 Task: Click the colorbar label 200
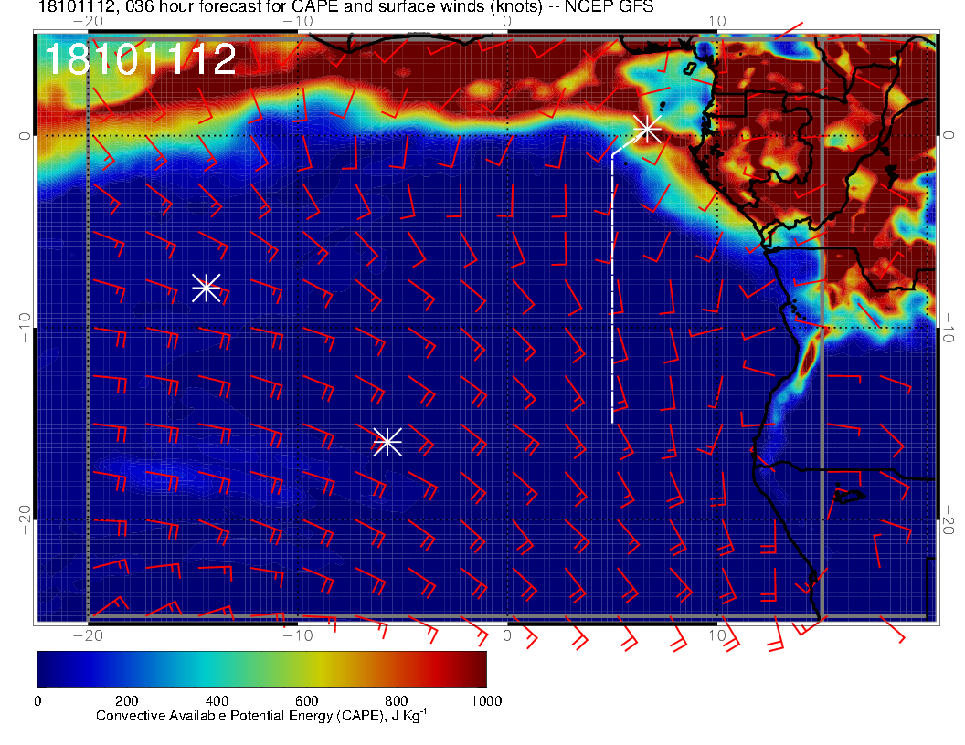(126, 701)
